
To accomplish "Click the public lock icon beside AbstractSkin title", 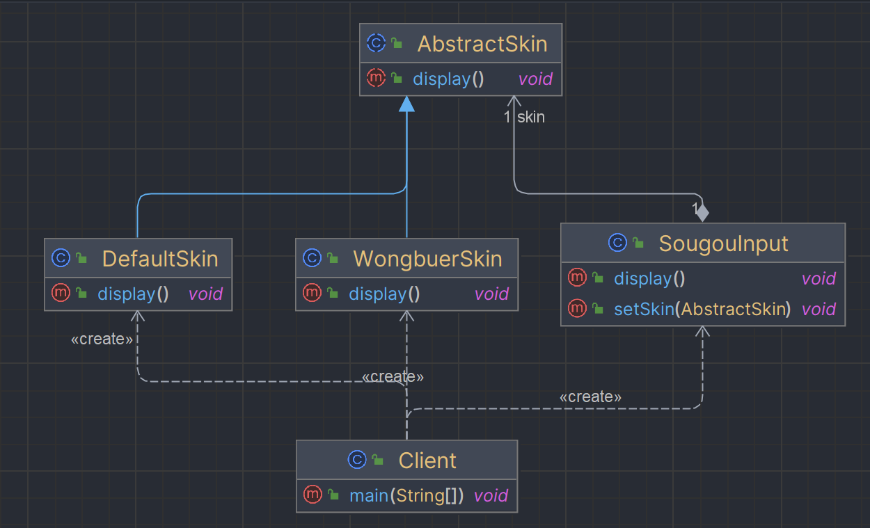I will 396,44.
